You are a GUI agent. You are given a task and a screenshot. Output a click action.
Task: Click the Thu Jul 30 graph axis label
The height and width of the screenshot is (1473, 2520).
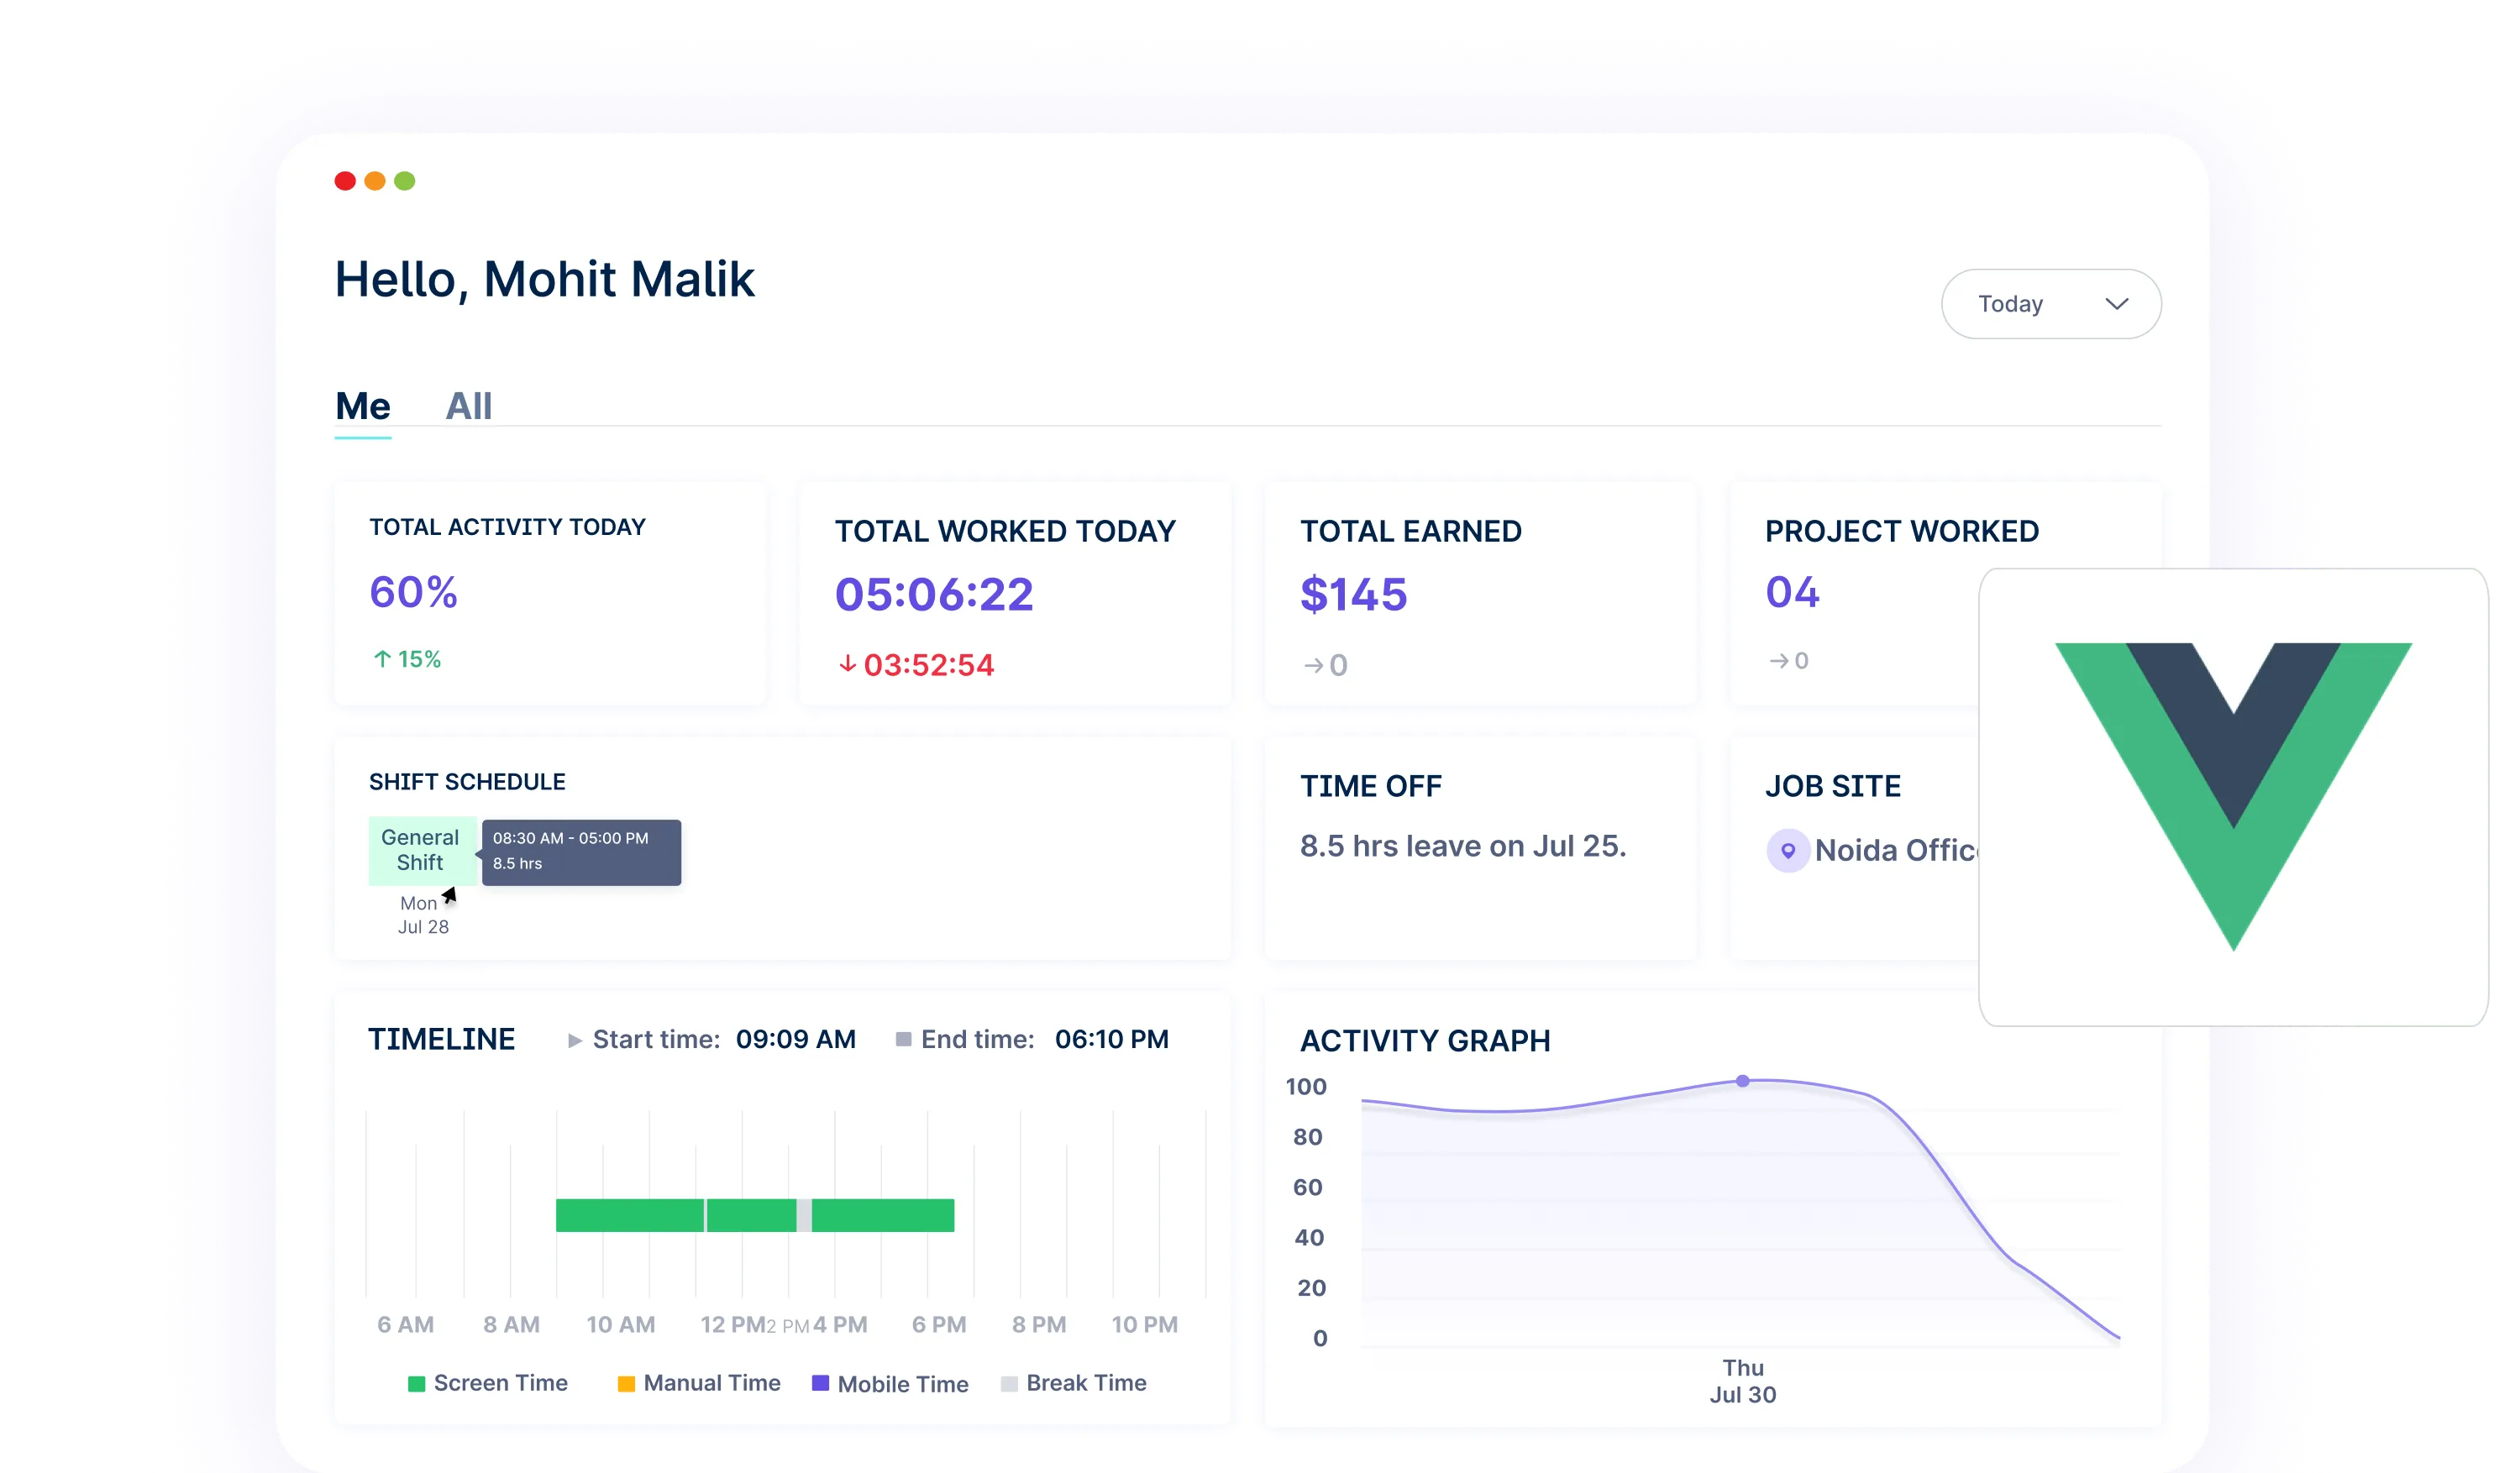click(1742, 1381)
